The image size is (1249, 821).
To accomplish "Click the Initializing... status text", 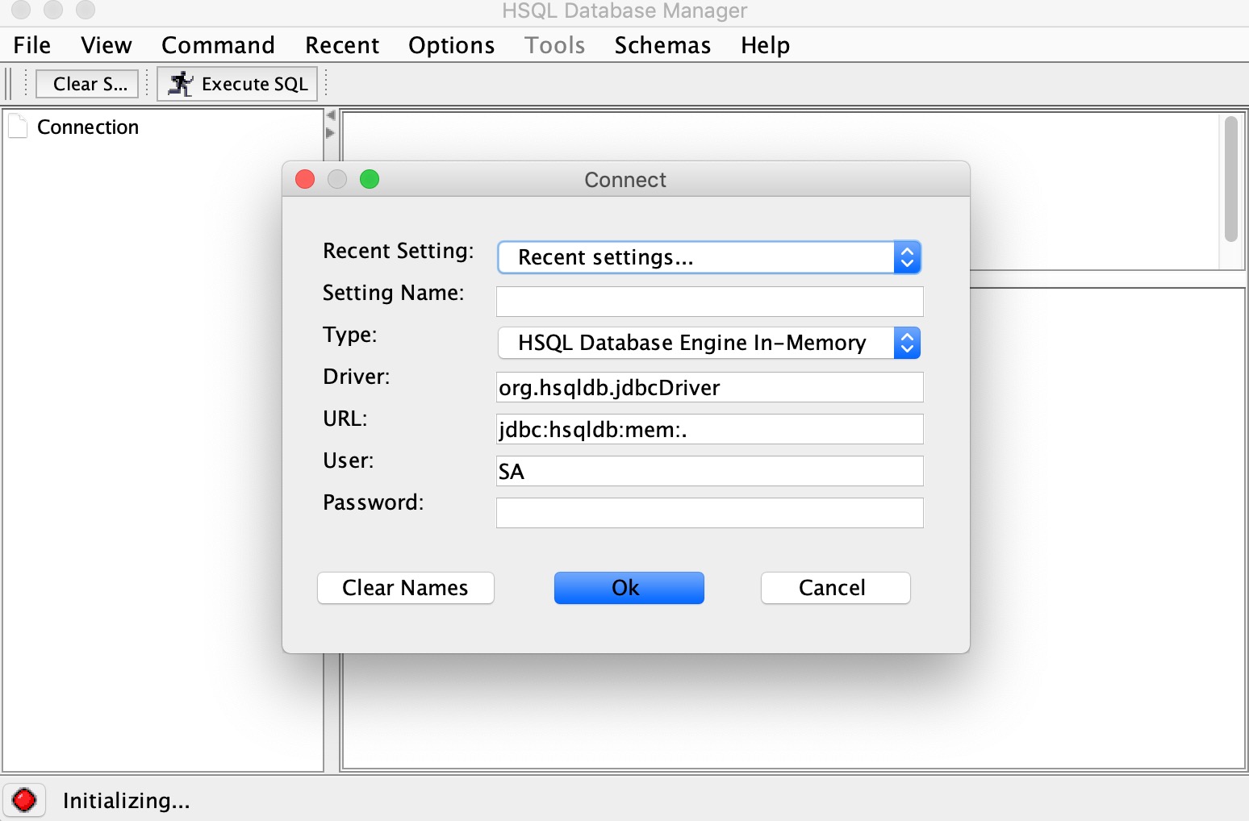I will [127, 801].
